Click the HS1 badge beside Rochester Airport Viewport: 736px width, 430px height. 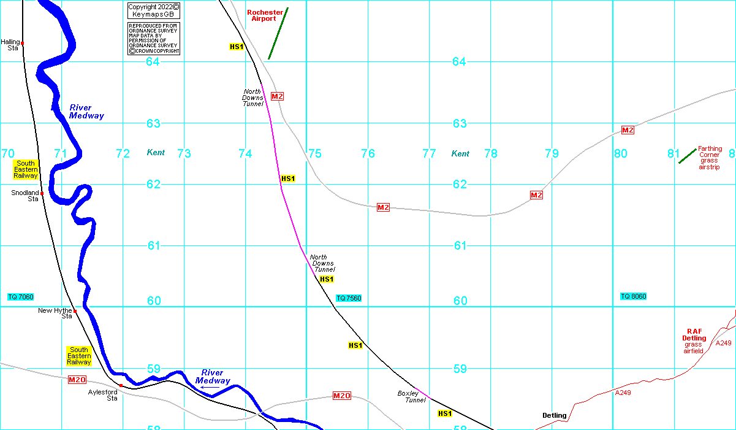point(237,47)
